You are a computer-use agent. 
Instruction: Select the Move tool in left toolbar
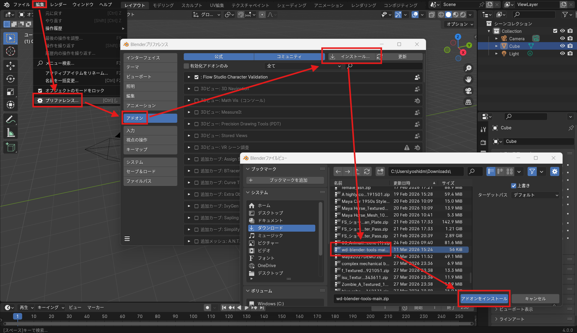click(x=11, y=66)
